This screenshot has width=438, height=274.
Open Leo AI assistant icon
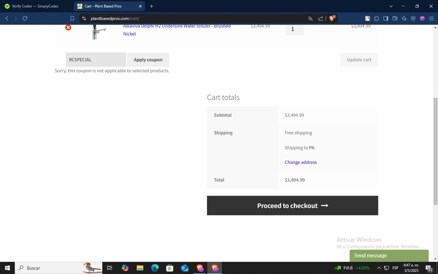click(404, 18)
